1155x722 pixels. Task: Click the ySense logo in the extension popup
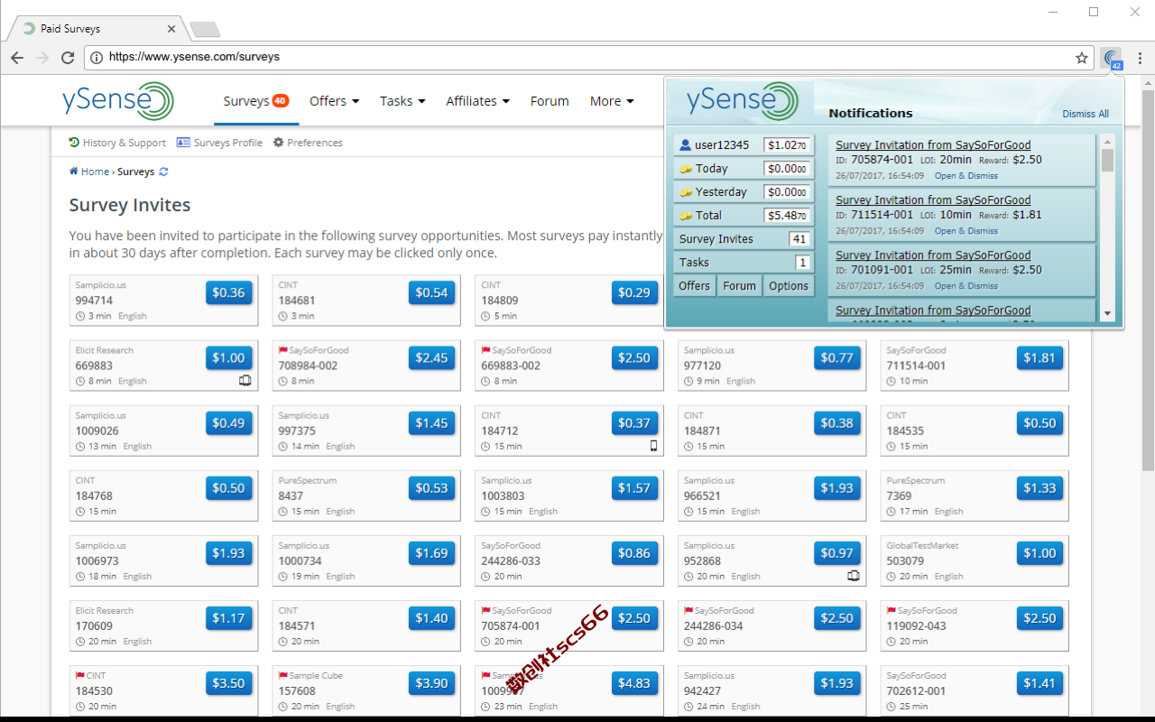[743, 101]
